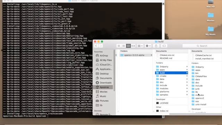222x125 pixels.
Task: Select the osx folder
Action: coord(197,101)
